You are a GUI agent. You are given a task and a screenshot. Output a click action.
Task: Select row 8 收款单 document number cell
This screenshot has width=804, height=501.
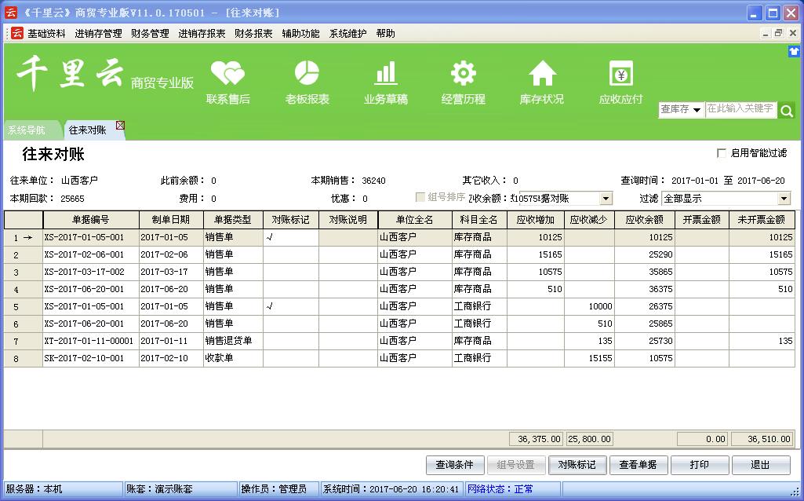coord(90,358)
